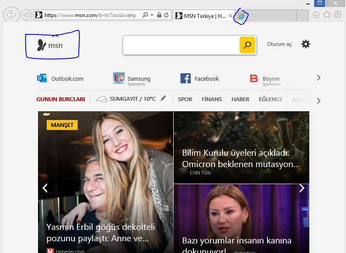Image resolution: width=346 pixels, height=253 pixels.
Task: Go to the browser Home page icon
Action: click(x=316, y=15)
